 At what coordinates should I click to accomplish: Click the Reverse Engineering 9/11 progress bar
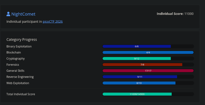(148, 77)
